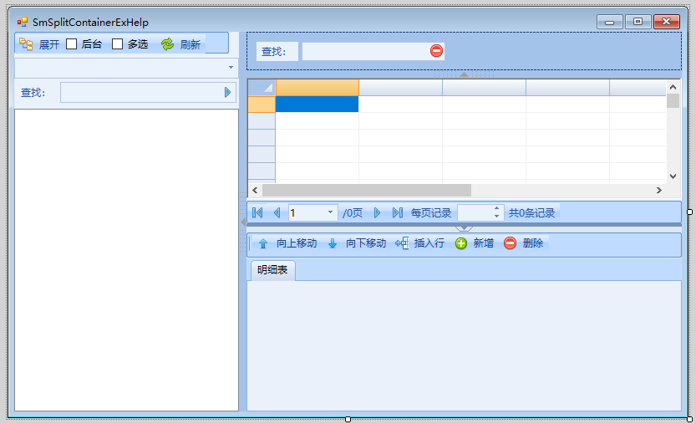Click the 向上移动 up arrow icon
Viewport: 696px width, 424px height.
tap(262, 243)
